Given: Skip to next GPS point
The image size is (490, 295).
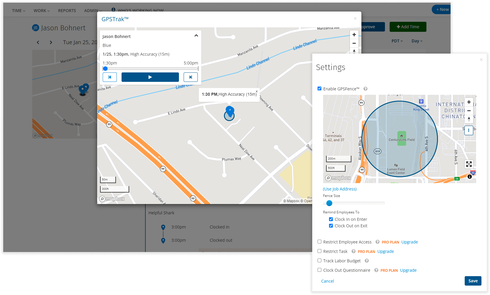Looking at the screenshot, I should click(191, 77).
